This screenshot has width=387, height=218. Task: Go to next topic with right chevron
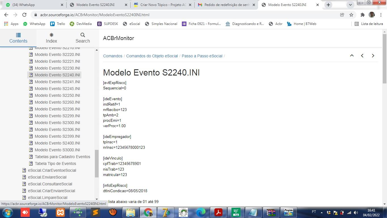[x=373, y=56]
